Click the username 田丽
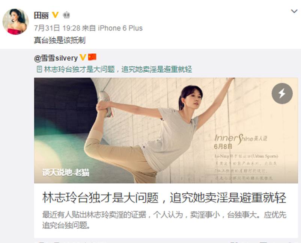Screen dimensions: 301x243 click(41, 15)
